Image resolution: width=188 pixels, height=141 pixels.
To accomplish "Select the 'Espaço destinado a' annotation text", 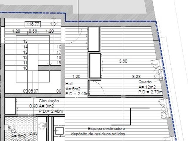I will [x=106, y=129].
